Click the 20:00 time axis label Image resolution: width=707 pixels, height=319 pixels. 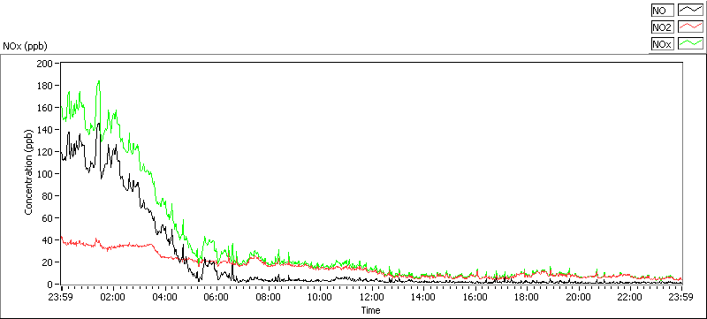pos(579,298)
